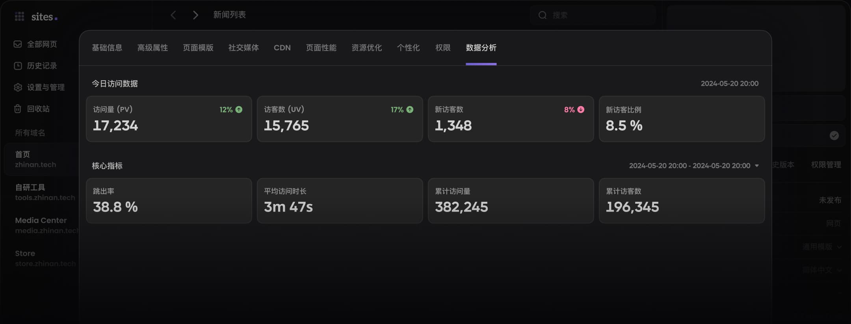Switch to the 页面性能 tab
851x324 pixels.
321,48
